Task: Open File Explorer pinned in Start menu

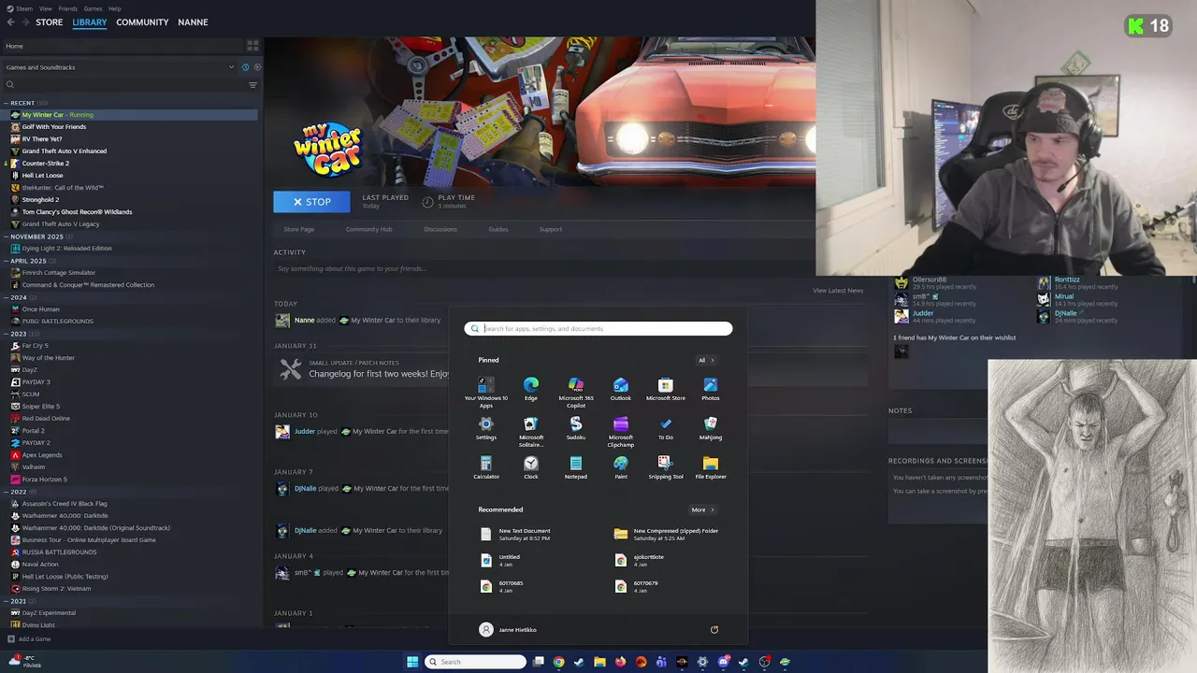Action: coord(711,468)
